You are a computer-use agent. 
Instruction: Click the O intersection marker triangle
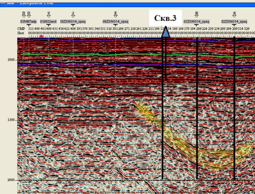tap(29, 16)
